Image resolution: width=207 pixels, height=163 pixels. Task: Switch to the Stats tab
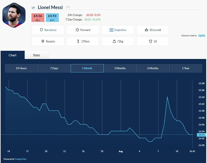click(36, 55)
